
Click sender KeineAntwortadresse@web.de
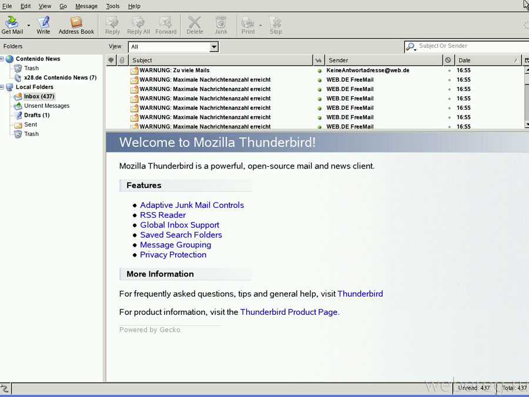[368, 70]
